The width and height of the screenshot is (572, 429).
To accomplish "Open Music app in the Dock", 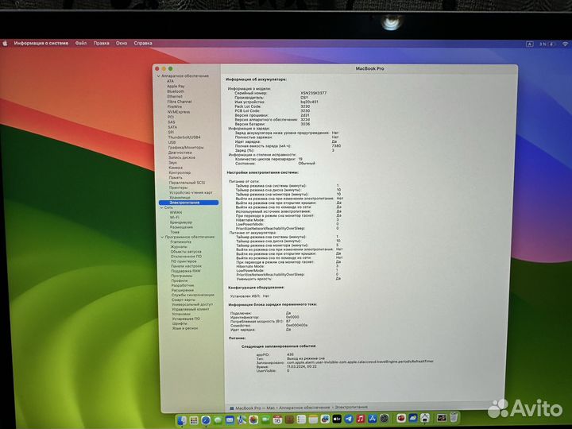I will (x=361, y=419).
